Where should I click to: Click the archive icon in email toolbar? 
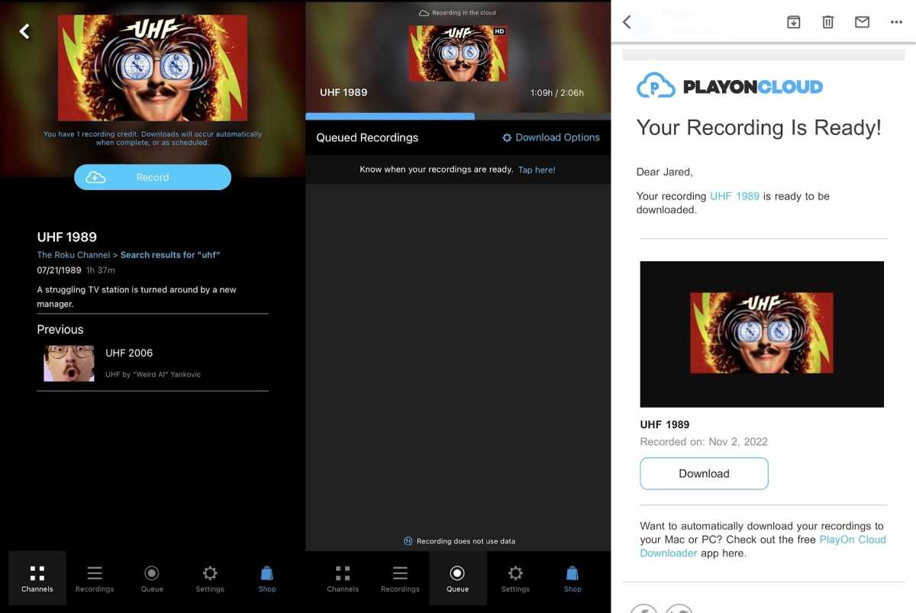click(793, 22)
